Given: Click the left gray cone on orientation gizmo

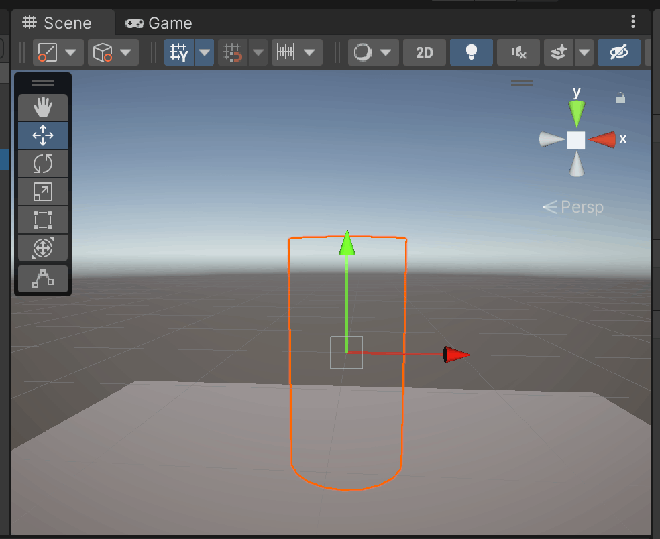Looking at the screenshot, I should (552, 139).
